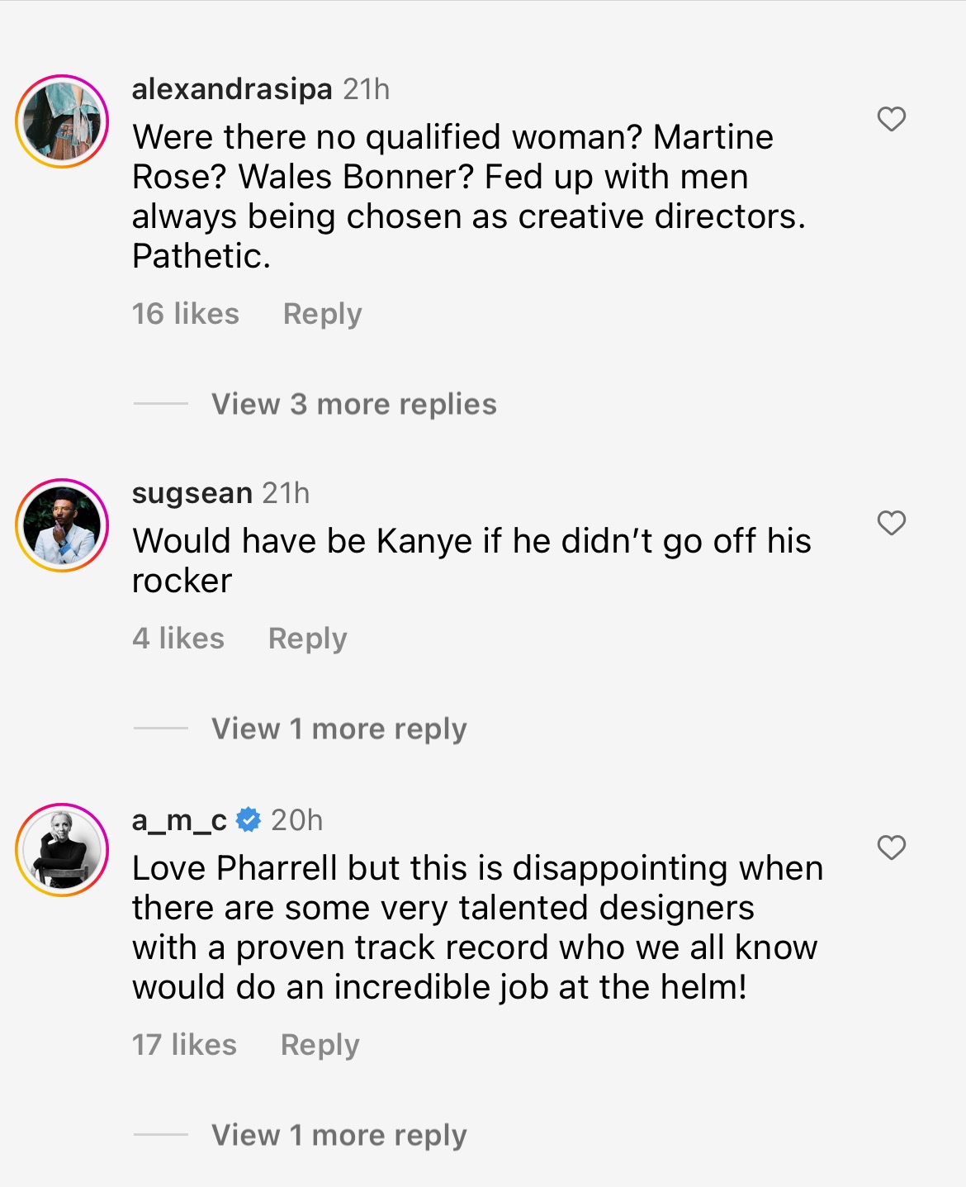Open alexandrasipa's profile picture
This screenshot has height=1187, width=966.
point(63,121)
